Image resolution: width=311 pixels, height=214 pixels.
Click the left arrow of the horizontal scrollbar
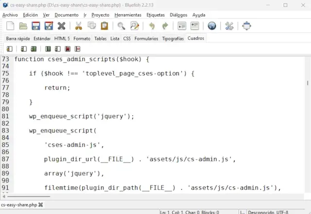(x=3, y=197)
